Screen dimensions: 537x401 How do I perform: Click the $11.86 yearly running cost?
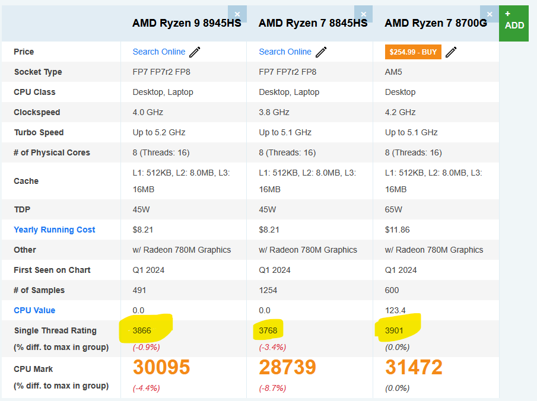(x=398, y=230)
